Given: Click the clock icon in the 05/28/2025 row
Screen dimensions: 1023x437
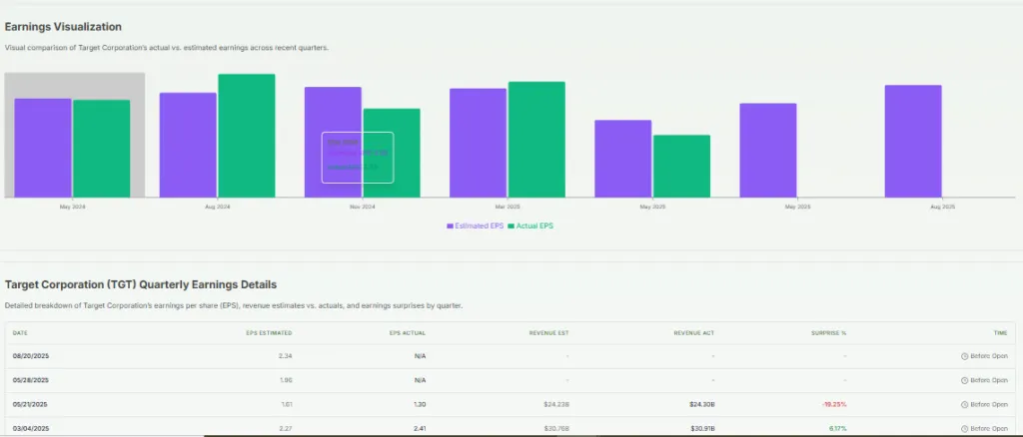Looking at the screenshot, I should point(965,379).
